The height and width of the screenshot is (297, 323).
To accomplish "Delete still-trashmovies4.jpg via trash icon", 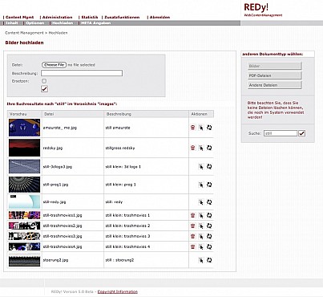I will (x=192, y=246).
